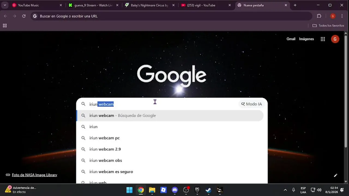Open the Chrome three-dot menu
349x196 pixels.
click(x=342, y=16)
